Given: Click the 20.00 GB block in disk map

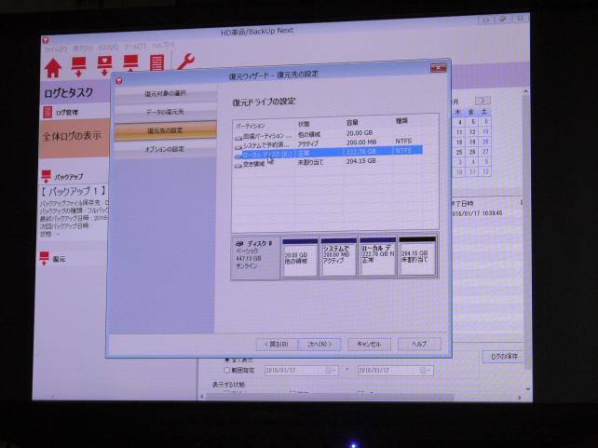Looking at the screenshot, I should point(299,257).
